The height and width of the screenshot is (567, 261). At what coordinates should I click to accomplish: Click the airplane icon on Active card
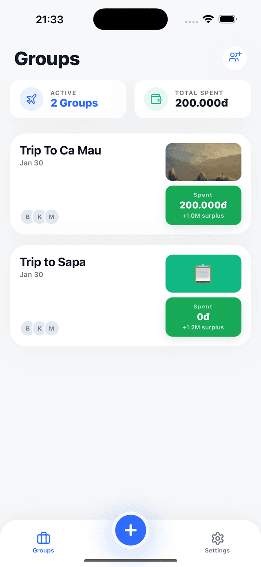[31, 99]
